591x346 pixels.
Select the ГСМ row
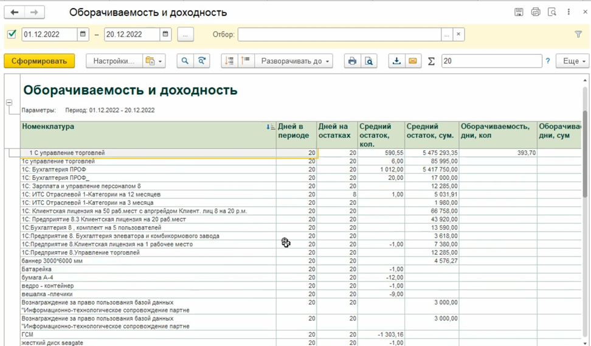point(148,334)
